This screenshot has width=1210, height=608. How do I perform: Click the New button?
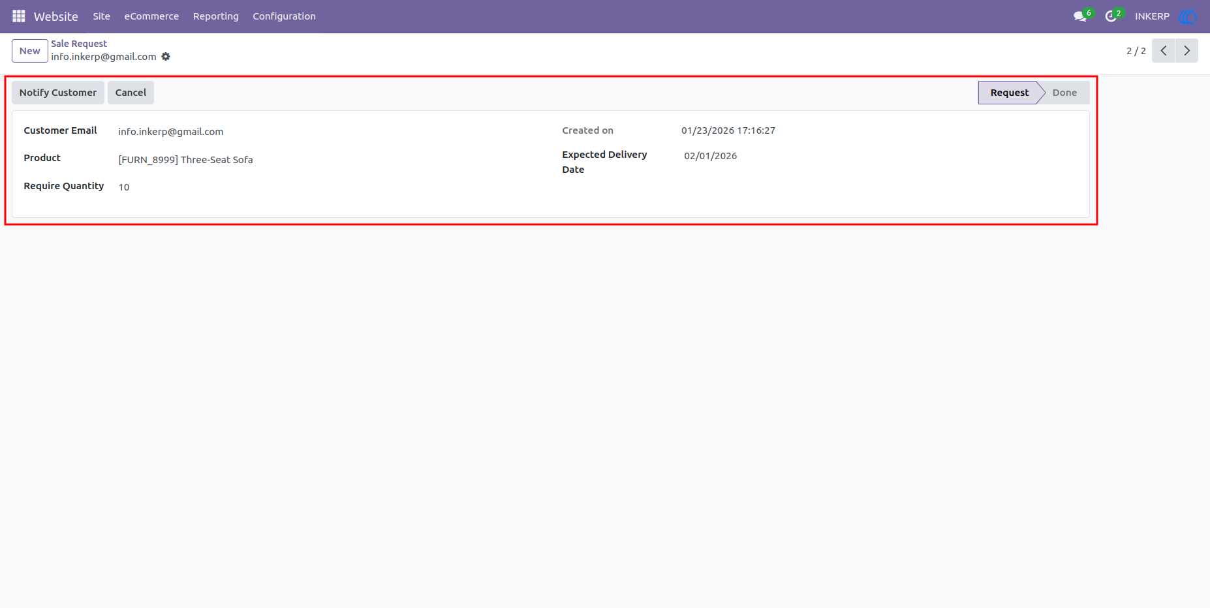pos(29,51)
